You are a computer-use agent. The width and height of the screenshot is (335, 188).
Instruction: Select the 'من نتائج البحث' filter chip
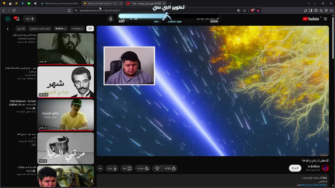click(x=77, y=28)
